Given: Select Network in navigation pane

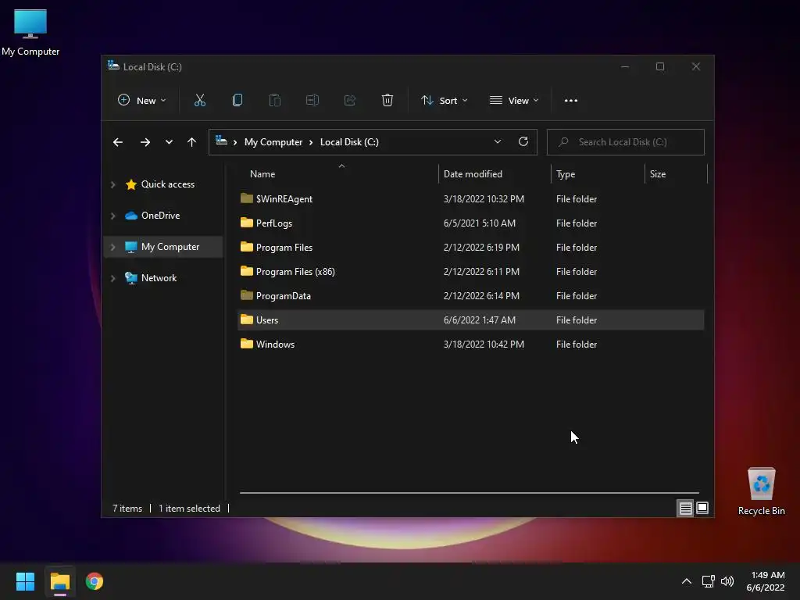Looking at the screenshot, I should pos(159,277).
